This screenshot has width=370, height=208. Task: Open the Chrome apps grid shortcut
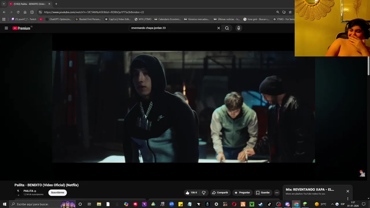click(4, 19)
